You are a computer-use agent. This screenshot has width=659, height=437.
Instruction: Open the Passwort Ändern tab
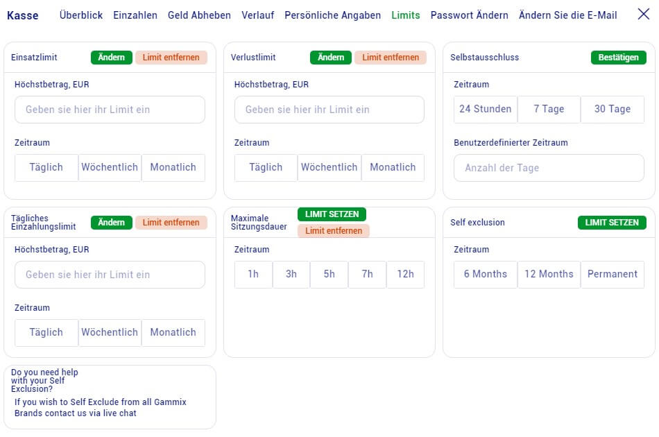pyautogui.click(x=469, y=15)
